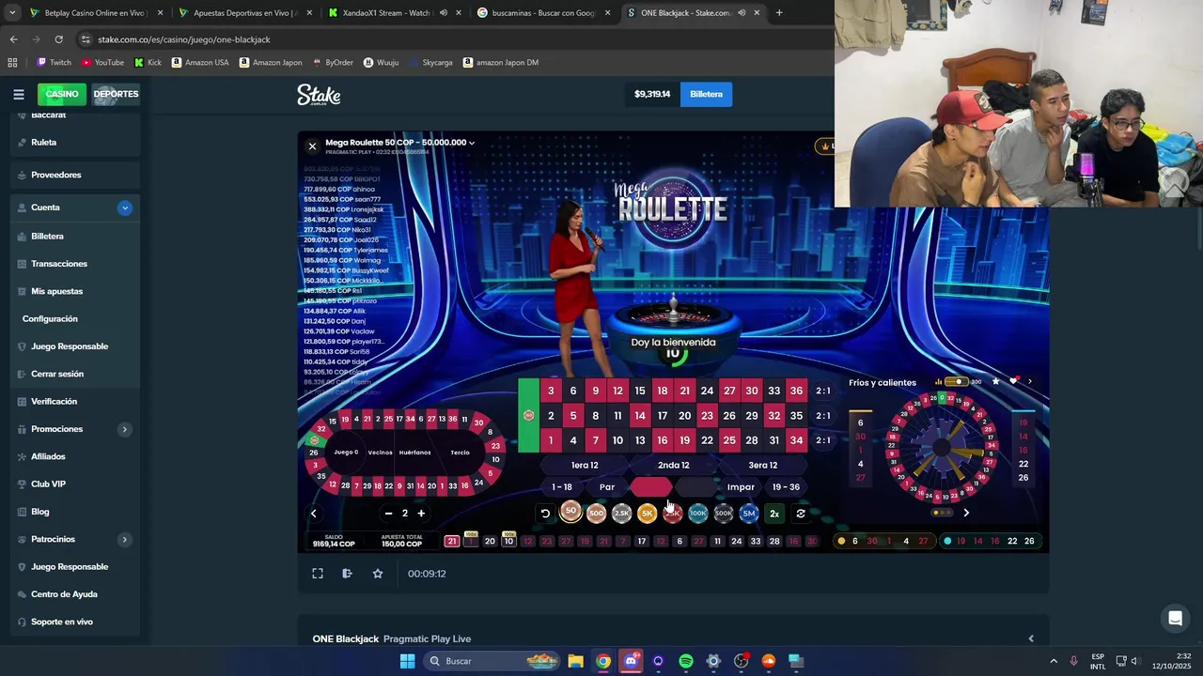Close the Mega Roulette game overlay
This screenshot has height=676, width=1203.
point(312,146)
